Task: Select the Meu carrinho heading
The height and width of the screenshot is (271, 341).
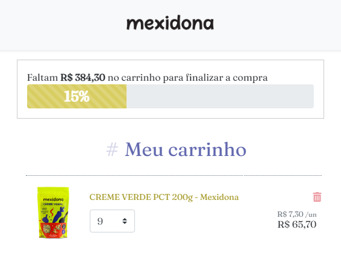Action: tap(186, 149)
